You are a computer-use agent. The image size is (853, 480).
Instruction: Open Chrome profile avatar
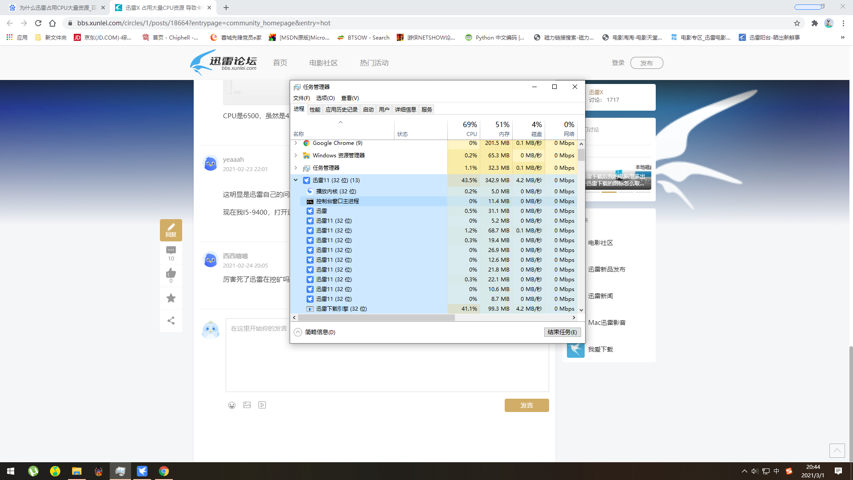(x=829, y=23)
